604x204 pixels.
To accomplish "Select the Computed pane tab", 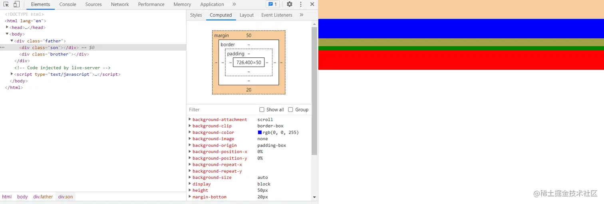I will tap(221, 15).
